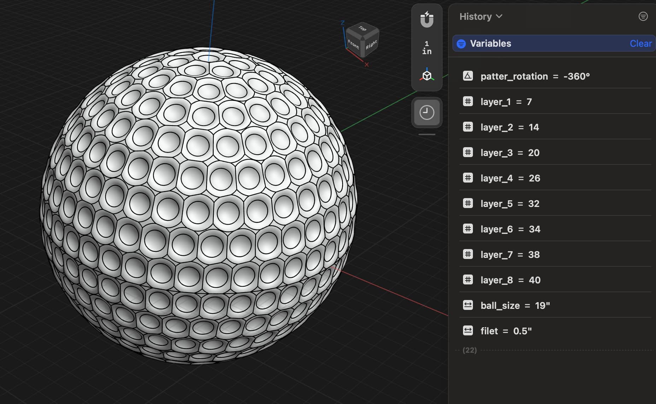Click the dimpled golf ball model
656x404 pixels.
(x=199, y=205)
